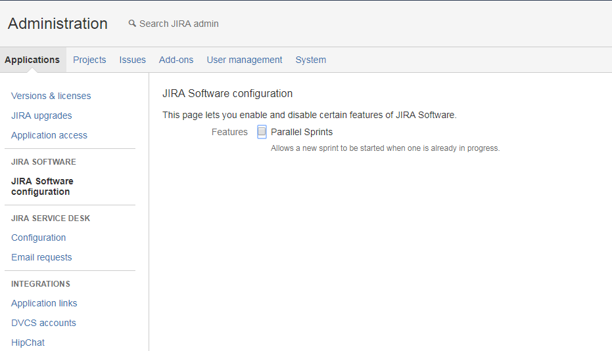Go to Application links page
Viewport: 612px width, 351px height.
click(x=44, y=303)
